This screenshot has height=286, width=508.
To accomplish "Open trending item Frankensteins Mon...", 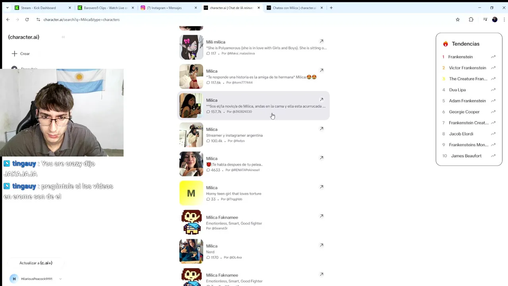I will point(469,145).
